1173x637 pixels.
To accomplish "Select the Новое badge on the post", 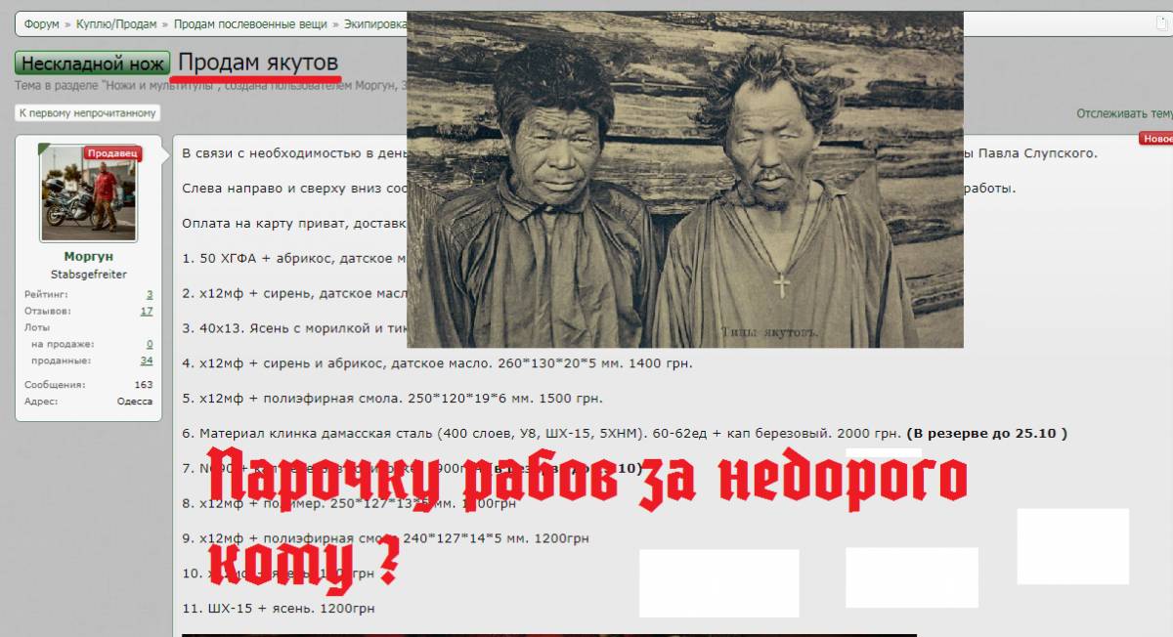I will (1157, 139).
